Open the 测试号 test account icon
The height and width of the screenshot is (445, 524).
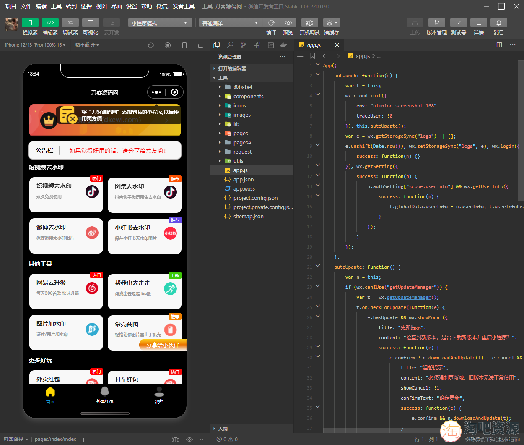point(459,23)
